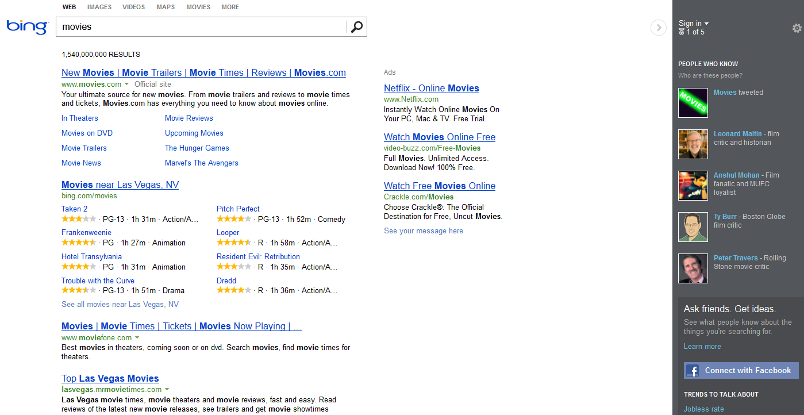
Task: Open the Leonard Maltin name link
Action: [x=738, y=134]
